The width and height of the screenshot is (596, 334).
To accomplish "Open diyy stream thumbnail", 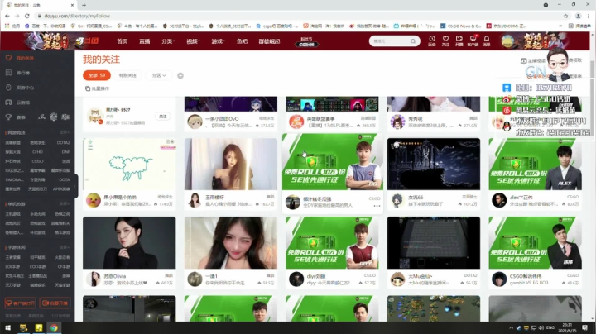I will tap(332, 243).
